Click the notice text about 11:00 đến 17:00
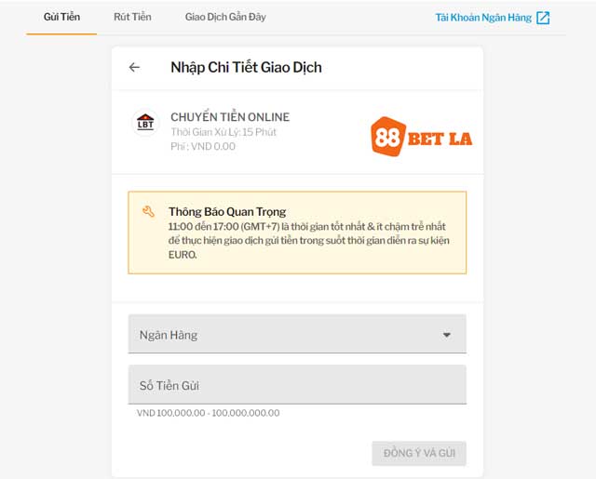 (308, 240)
